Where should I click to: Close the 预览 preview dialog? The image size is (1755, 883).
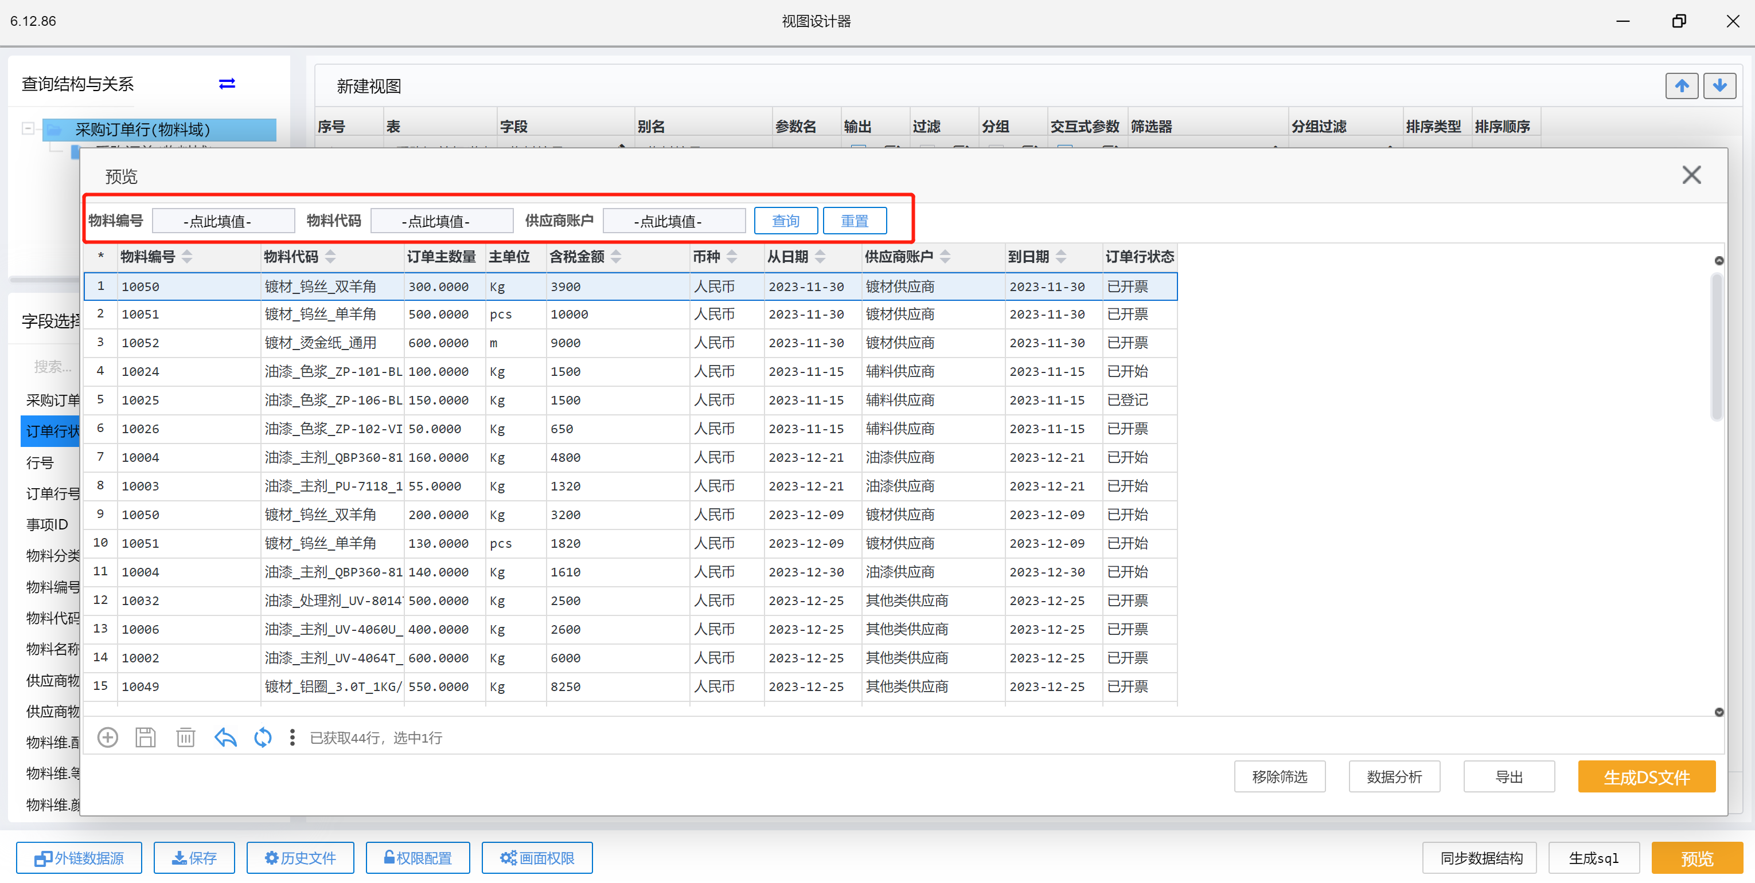point(1691,175)
